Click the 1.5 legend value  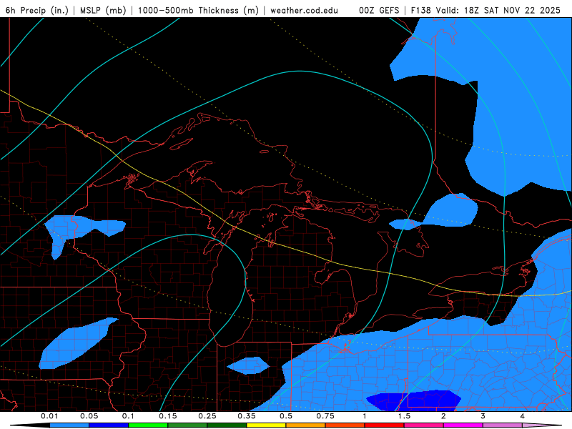[404, 416]
